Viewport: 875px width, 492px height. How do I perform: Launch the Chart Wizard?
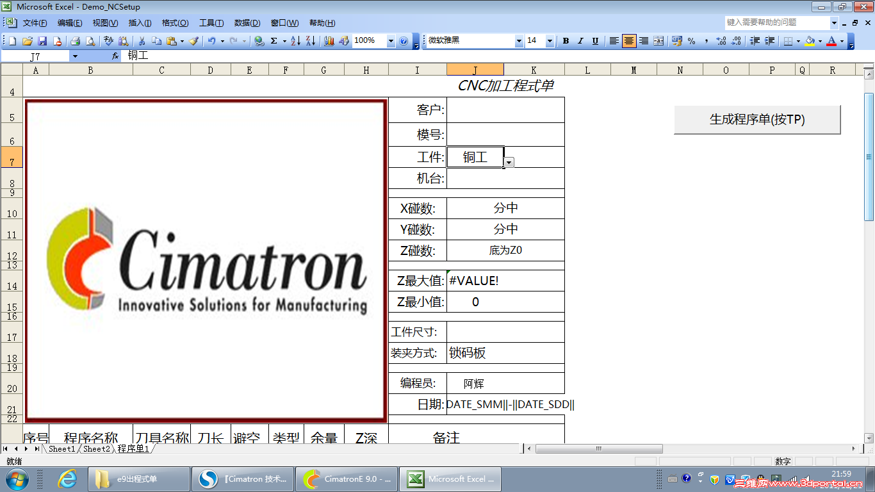click(329, 41)
